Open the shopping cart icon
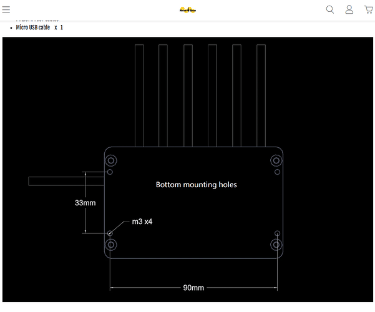The width and height of the screenshot is (375, 312). (369, 9)
